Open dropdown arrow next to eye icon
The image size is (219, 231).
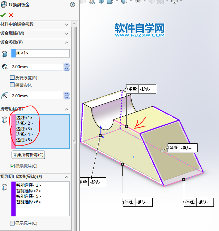point(144,1)
